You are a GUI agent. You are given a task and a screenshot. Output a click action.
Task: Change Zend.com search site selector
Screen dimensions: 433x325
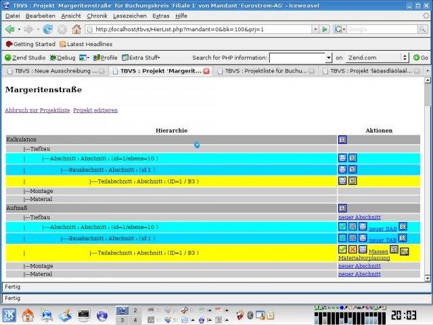tap(378, 58)
